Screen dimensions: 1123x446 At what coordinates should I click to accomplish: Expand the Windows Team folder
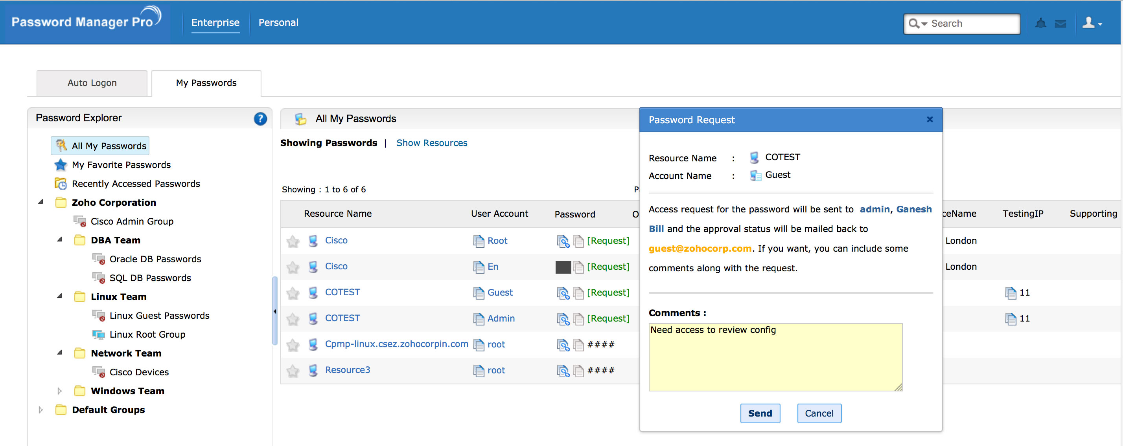click(x=60, y=391)
